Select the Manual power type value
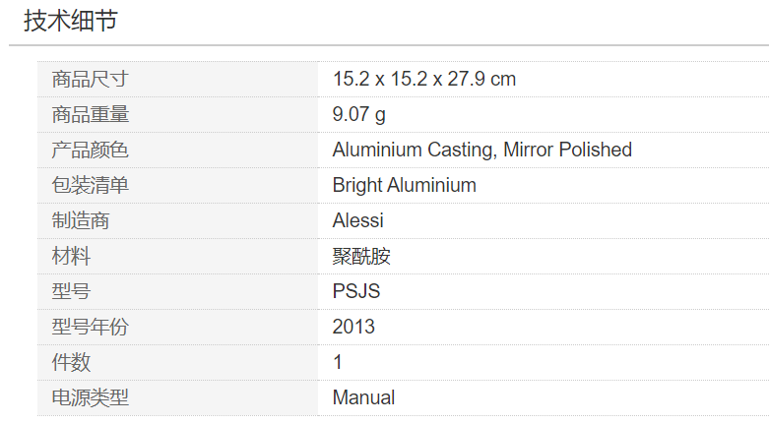 [363, 398]
